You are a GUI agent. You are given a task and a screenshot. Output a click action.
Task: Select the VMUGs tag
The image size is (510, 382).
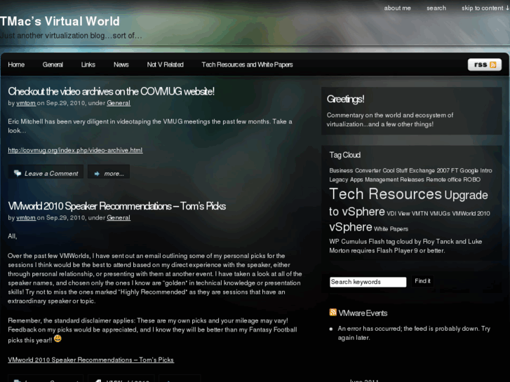[440, 214]
